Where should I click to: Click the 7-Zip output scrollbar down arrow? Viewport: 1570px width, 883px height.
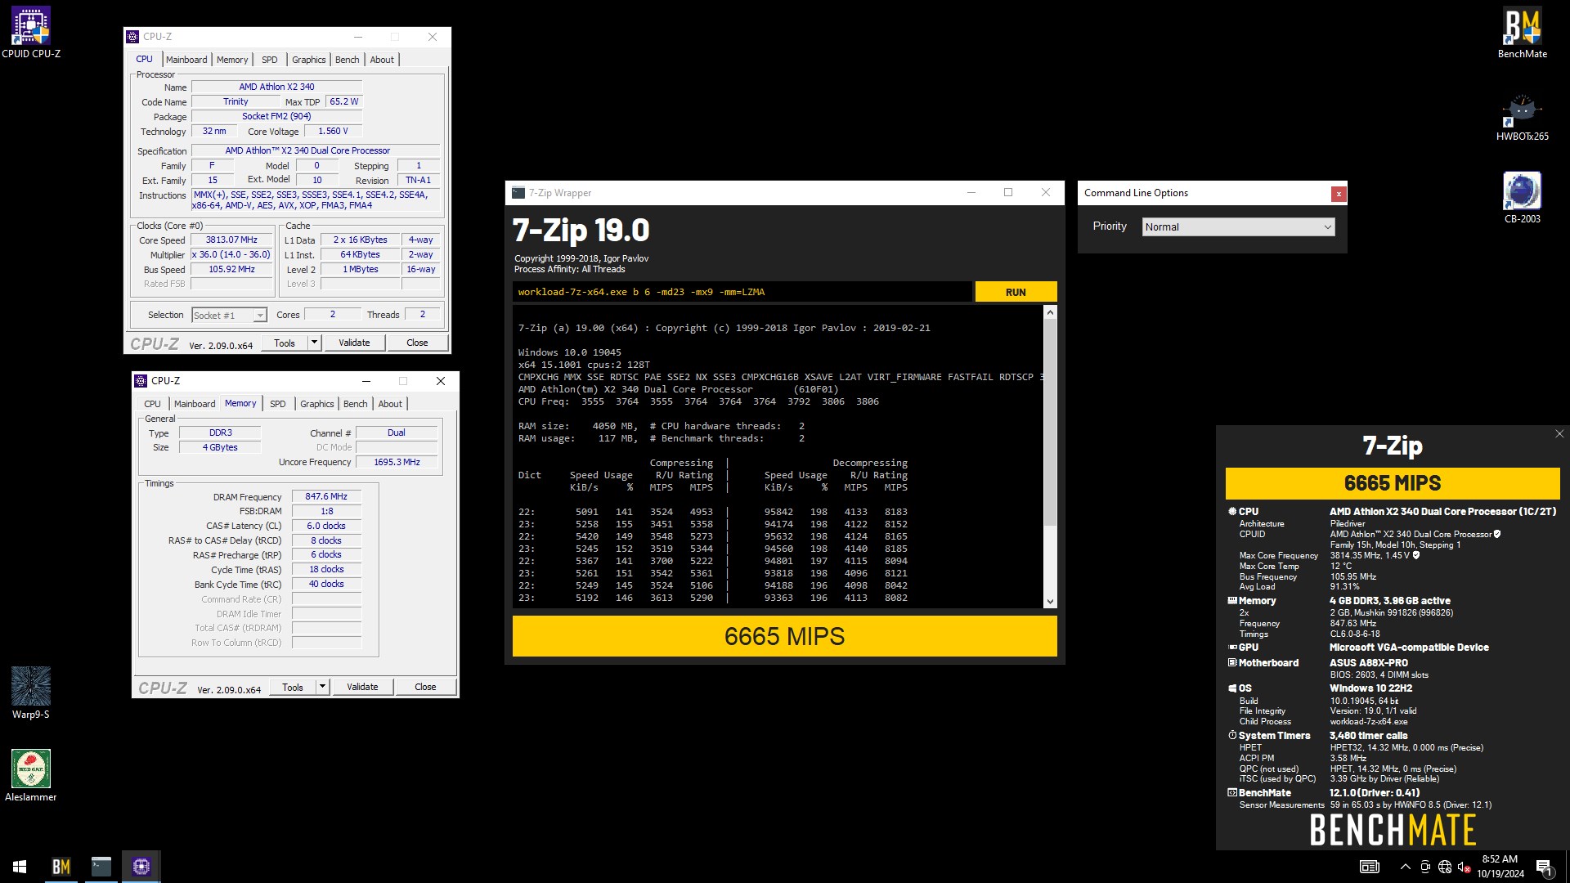tap(1051, 602)
